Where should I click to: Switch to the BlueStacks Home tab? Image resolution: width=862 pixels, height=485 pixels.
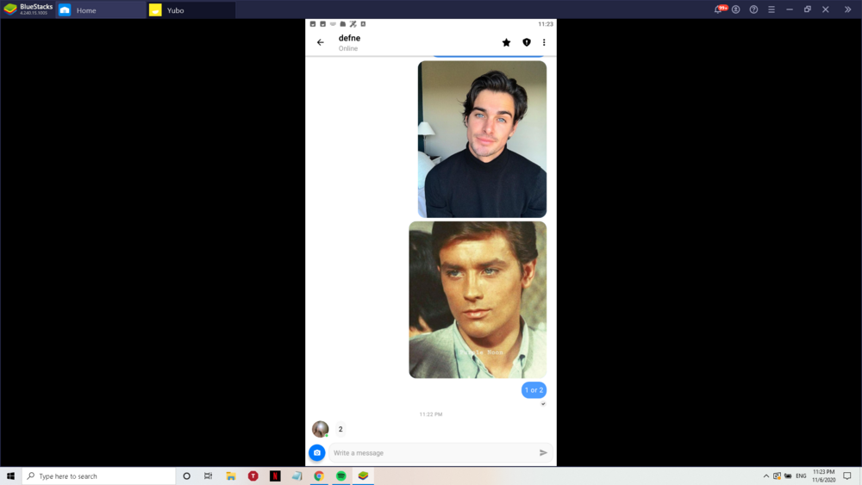[101, 9]
